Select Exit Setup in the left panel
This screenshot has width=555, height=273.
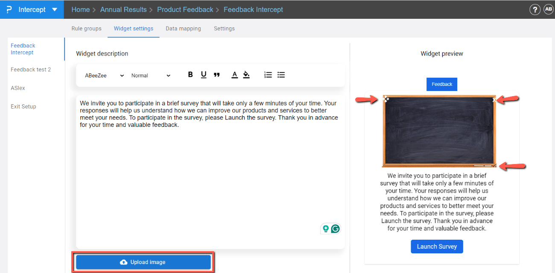[x=23, y=106]
